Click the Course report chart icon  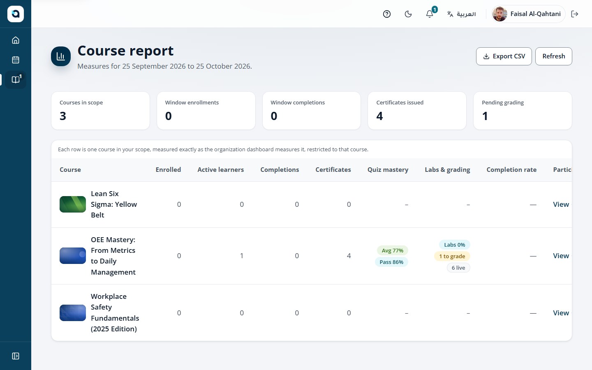pos(61,56)
